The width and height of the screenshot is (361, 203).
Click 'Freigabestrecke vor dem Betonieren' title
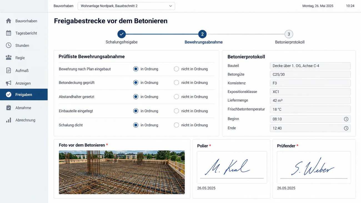111,21
